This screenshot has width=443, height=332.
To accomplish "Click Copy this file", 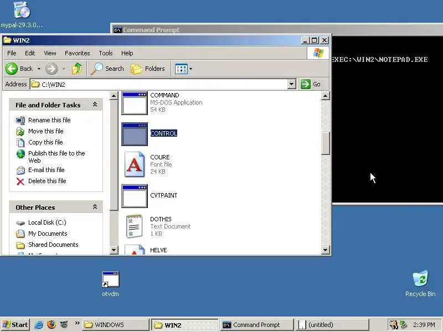I will point(45,142).
